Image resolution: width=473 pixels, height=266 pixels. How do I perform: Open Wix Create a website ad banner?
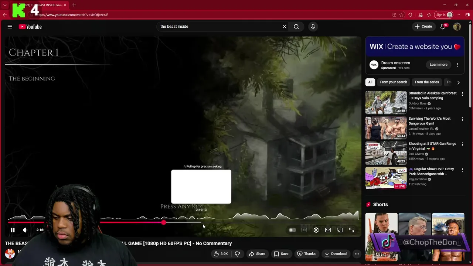pos(415,47)
